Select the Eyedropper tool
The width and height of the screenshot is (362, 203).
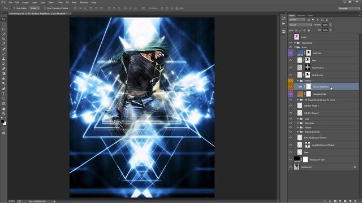pos(3,44)
